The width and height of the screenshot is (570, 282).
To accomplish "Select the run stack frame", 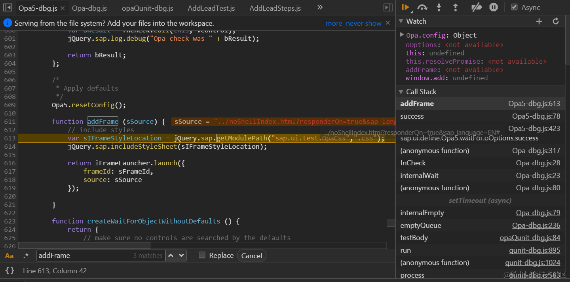I will (480, 250).
